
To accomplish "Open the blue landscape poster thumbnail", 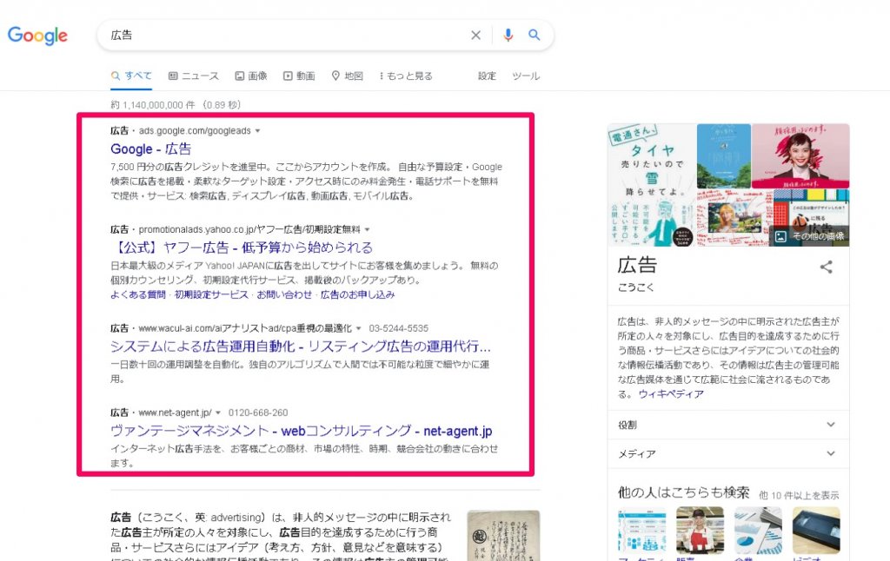I will coord(724,156).
